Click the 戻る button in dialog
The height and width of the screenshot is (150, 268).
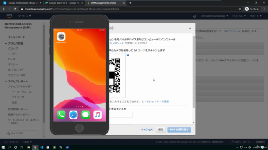point(161,130)
